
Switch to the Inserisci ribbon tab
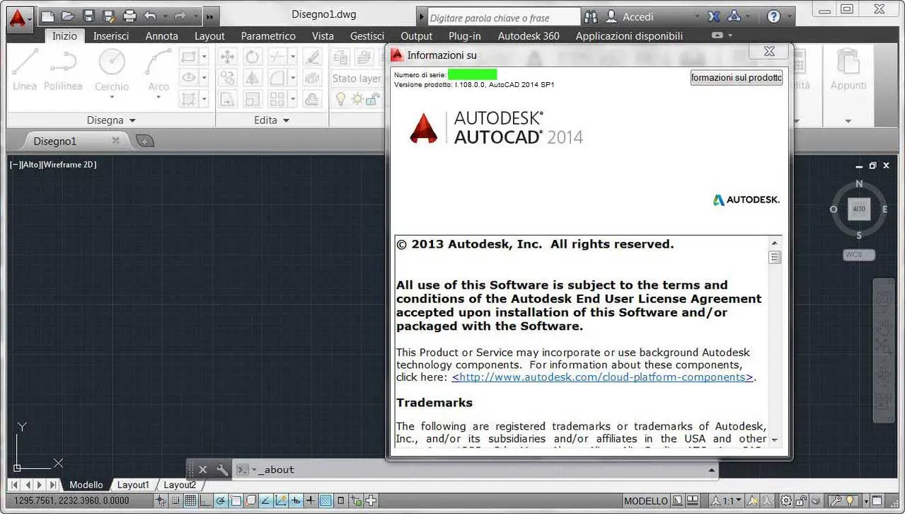[x=111, y=36]
